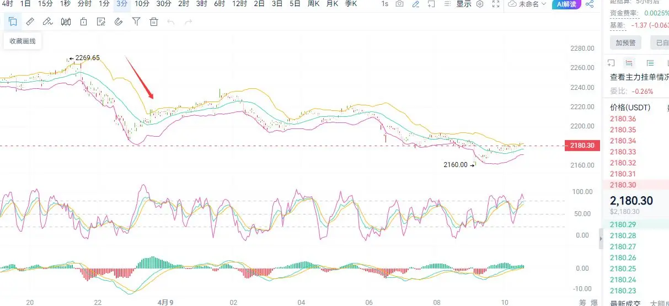The image size is (669, 306).
Task: Expand the 未命名 layout dropdown
Action: tap(527, 4)
